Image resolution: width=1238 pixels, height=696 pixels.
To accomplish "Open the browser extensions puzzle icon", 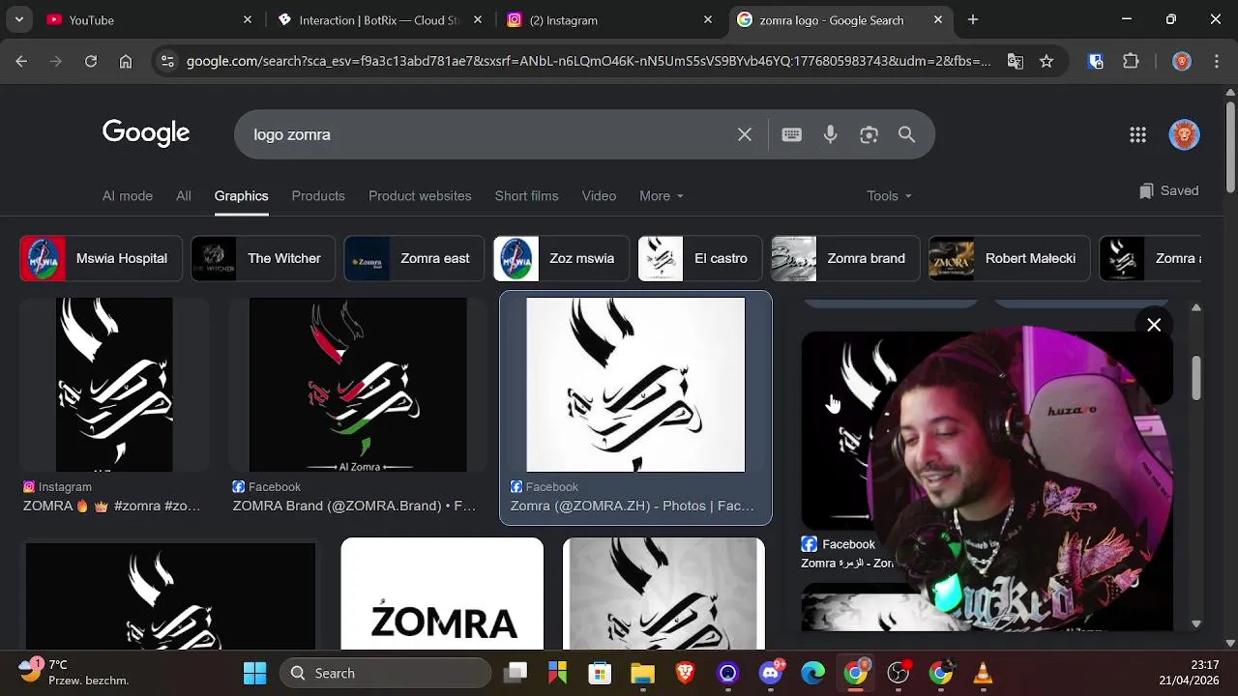I will (x=1131, y=61).
